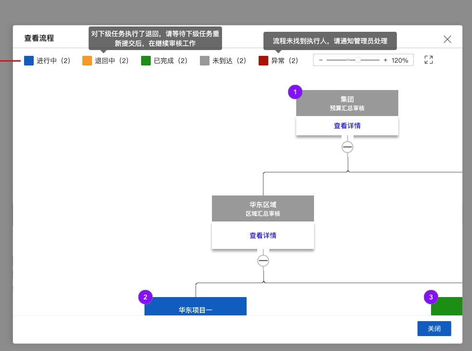Collapse the 集团 node children

tap(347, 147)
